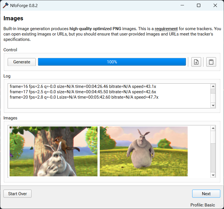Viewport: 224px width, 209px height.
Task: Click the Next button
Action: 206,194
